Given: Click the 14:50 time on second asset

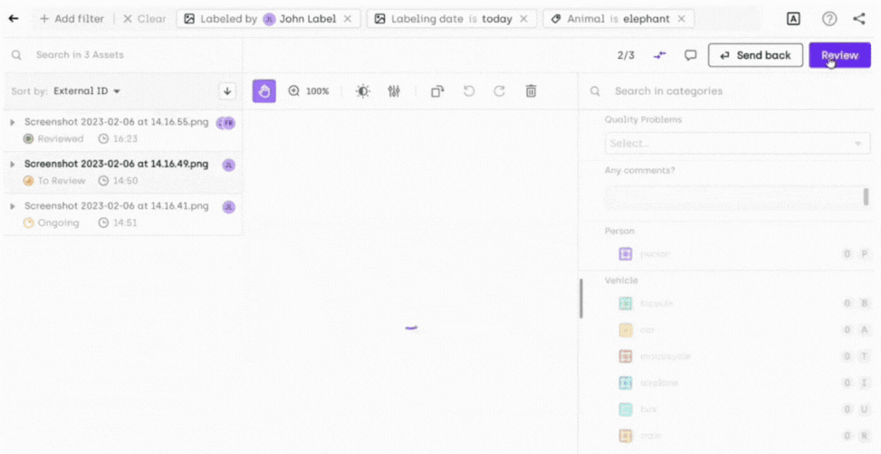Looking at the screenshot, I should (125, 181).
